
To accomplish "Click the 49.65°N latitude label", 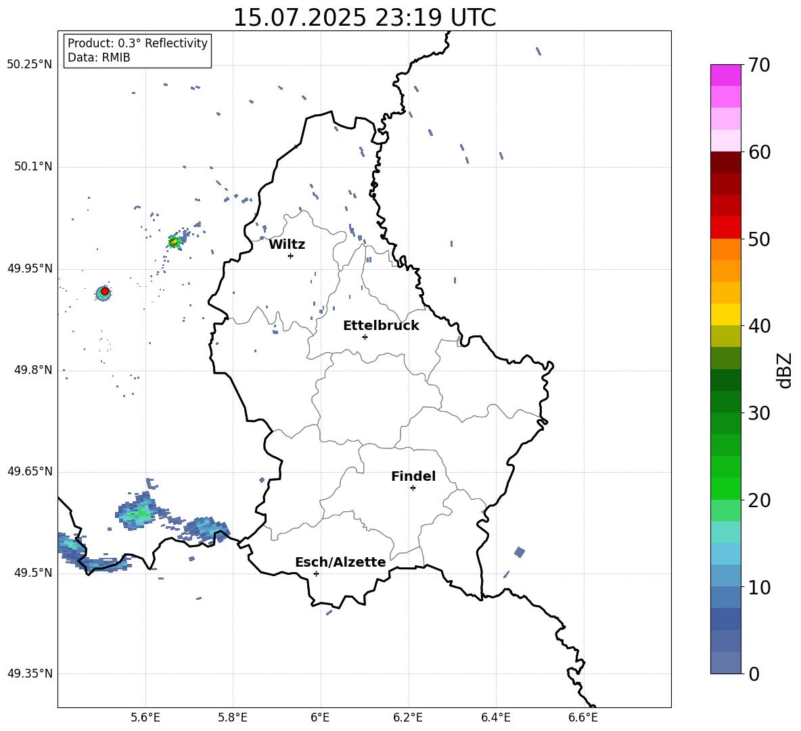I will point(30,471).
